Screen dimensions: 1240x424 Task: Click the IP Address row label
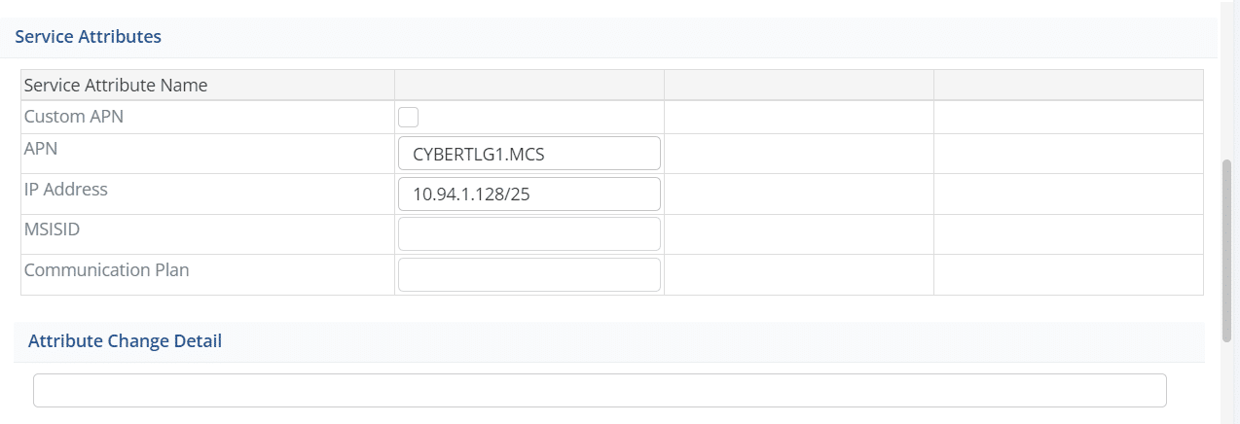tap(66, 190)
